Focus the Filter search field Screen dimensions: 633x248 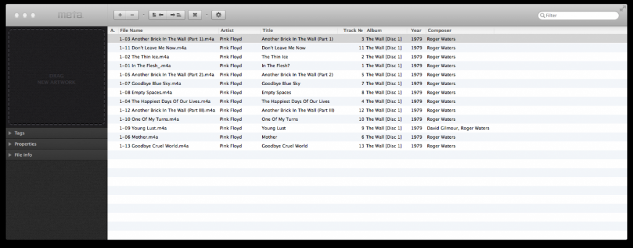580,15
